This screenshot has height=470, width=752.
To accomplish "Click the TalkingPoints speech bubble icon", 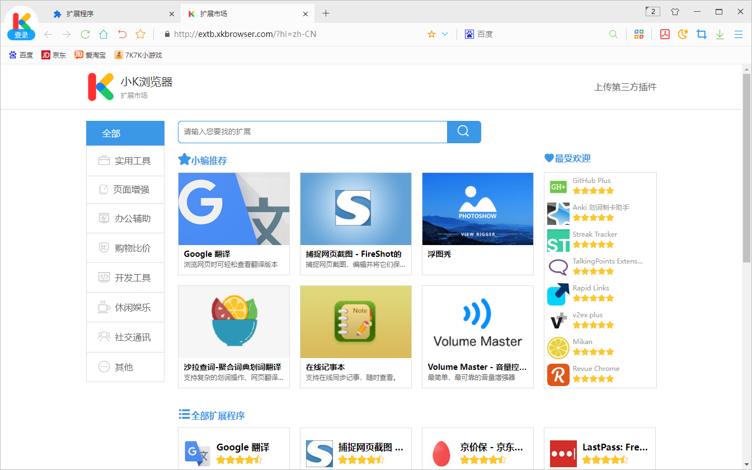I will (558, 267).
